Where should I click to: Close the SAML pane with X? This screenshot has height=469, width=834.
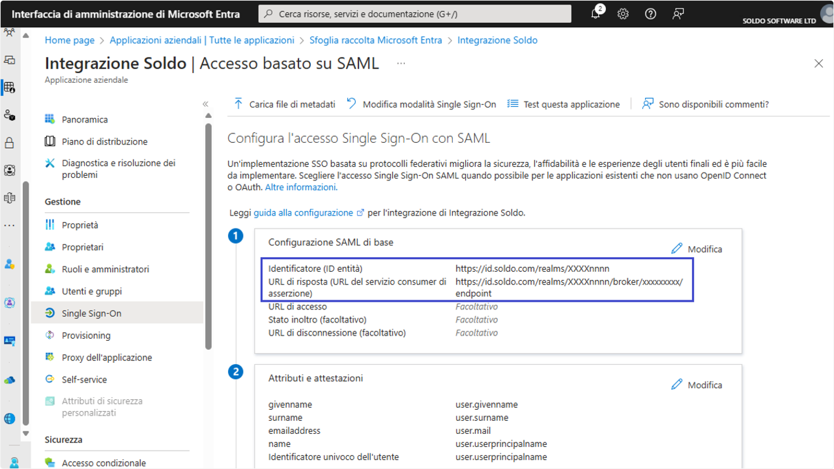click(818, 63)
